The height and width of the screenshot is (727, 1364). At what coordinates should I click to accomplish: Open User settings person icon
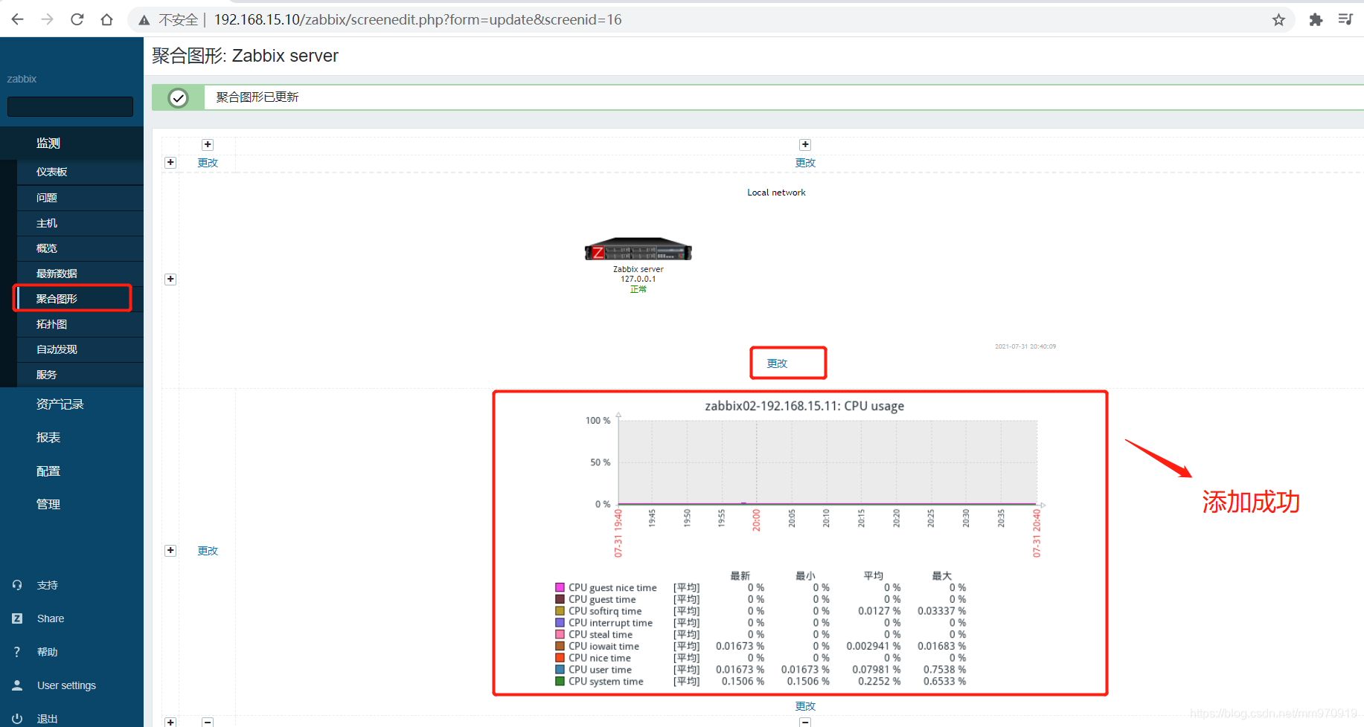[17, 685]
